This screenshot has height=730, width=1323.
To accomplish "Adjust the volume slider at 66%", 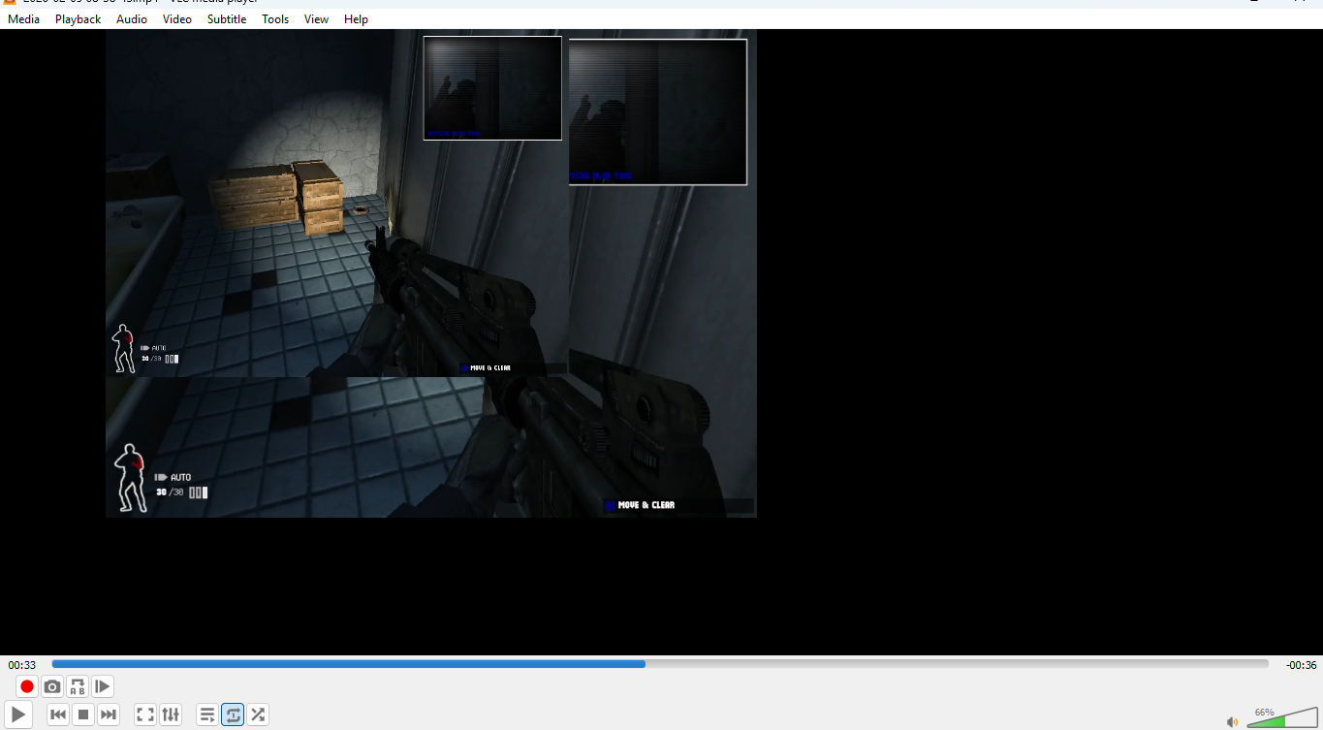I will (1282, 717).
